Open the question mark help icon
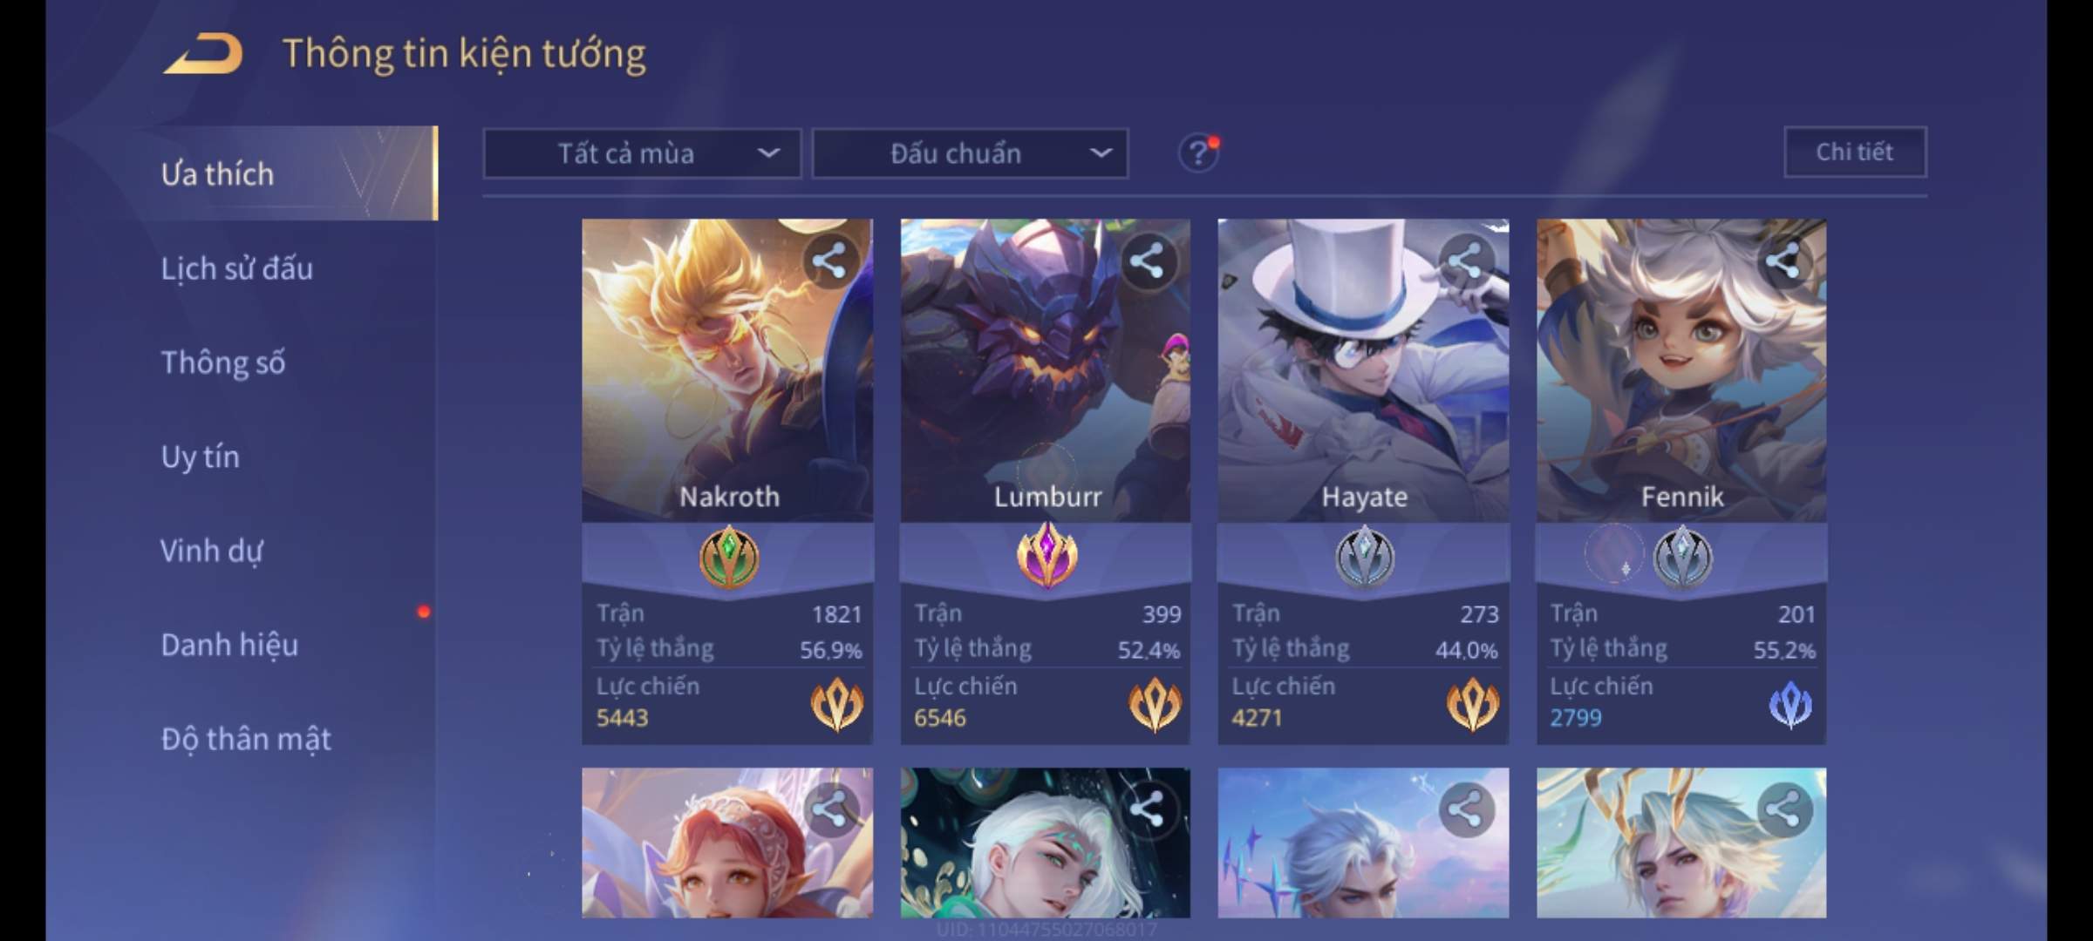Screen dimensions: 2093x941 click(1198, 153)
